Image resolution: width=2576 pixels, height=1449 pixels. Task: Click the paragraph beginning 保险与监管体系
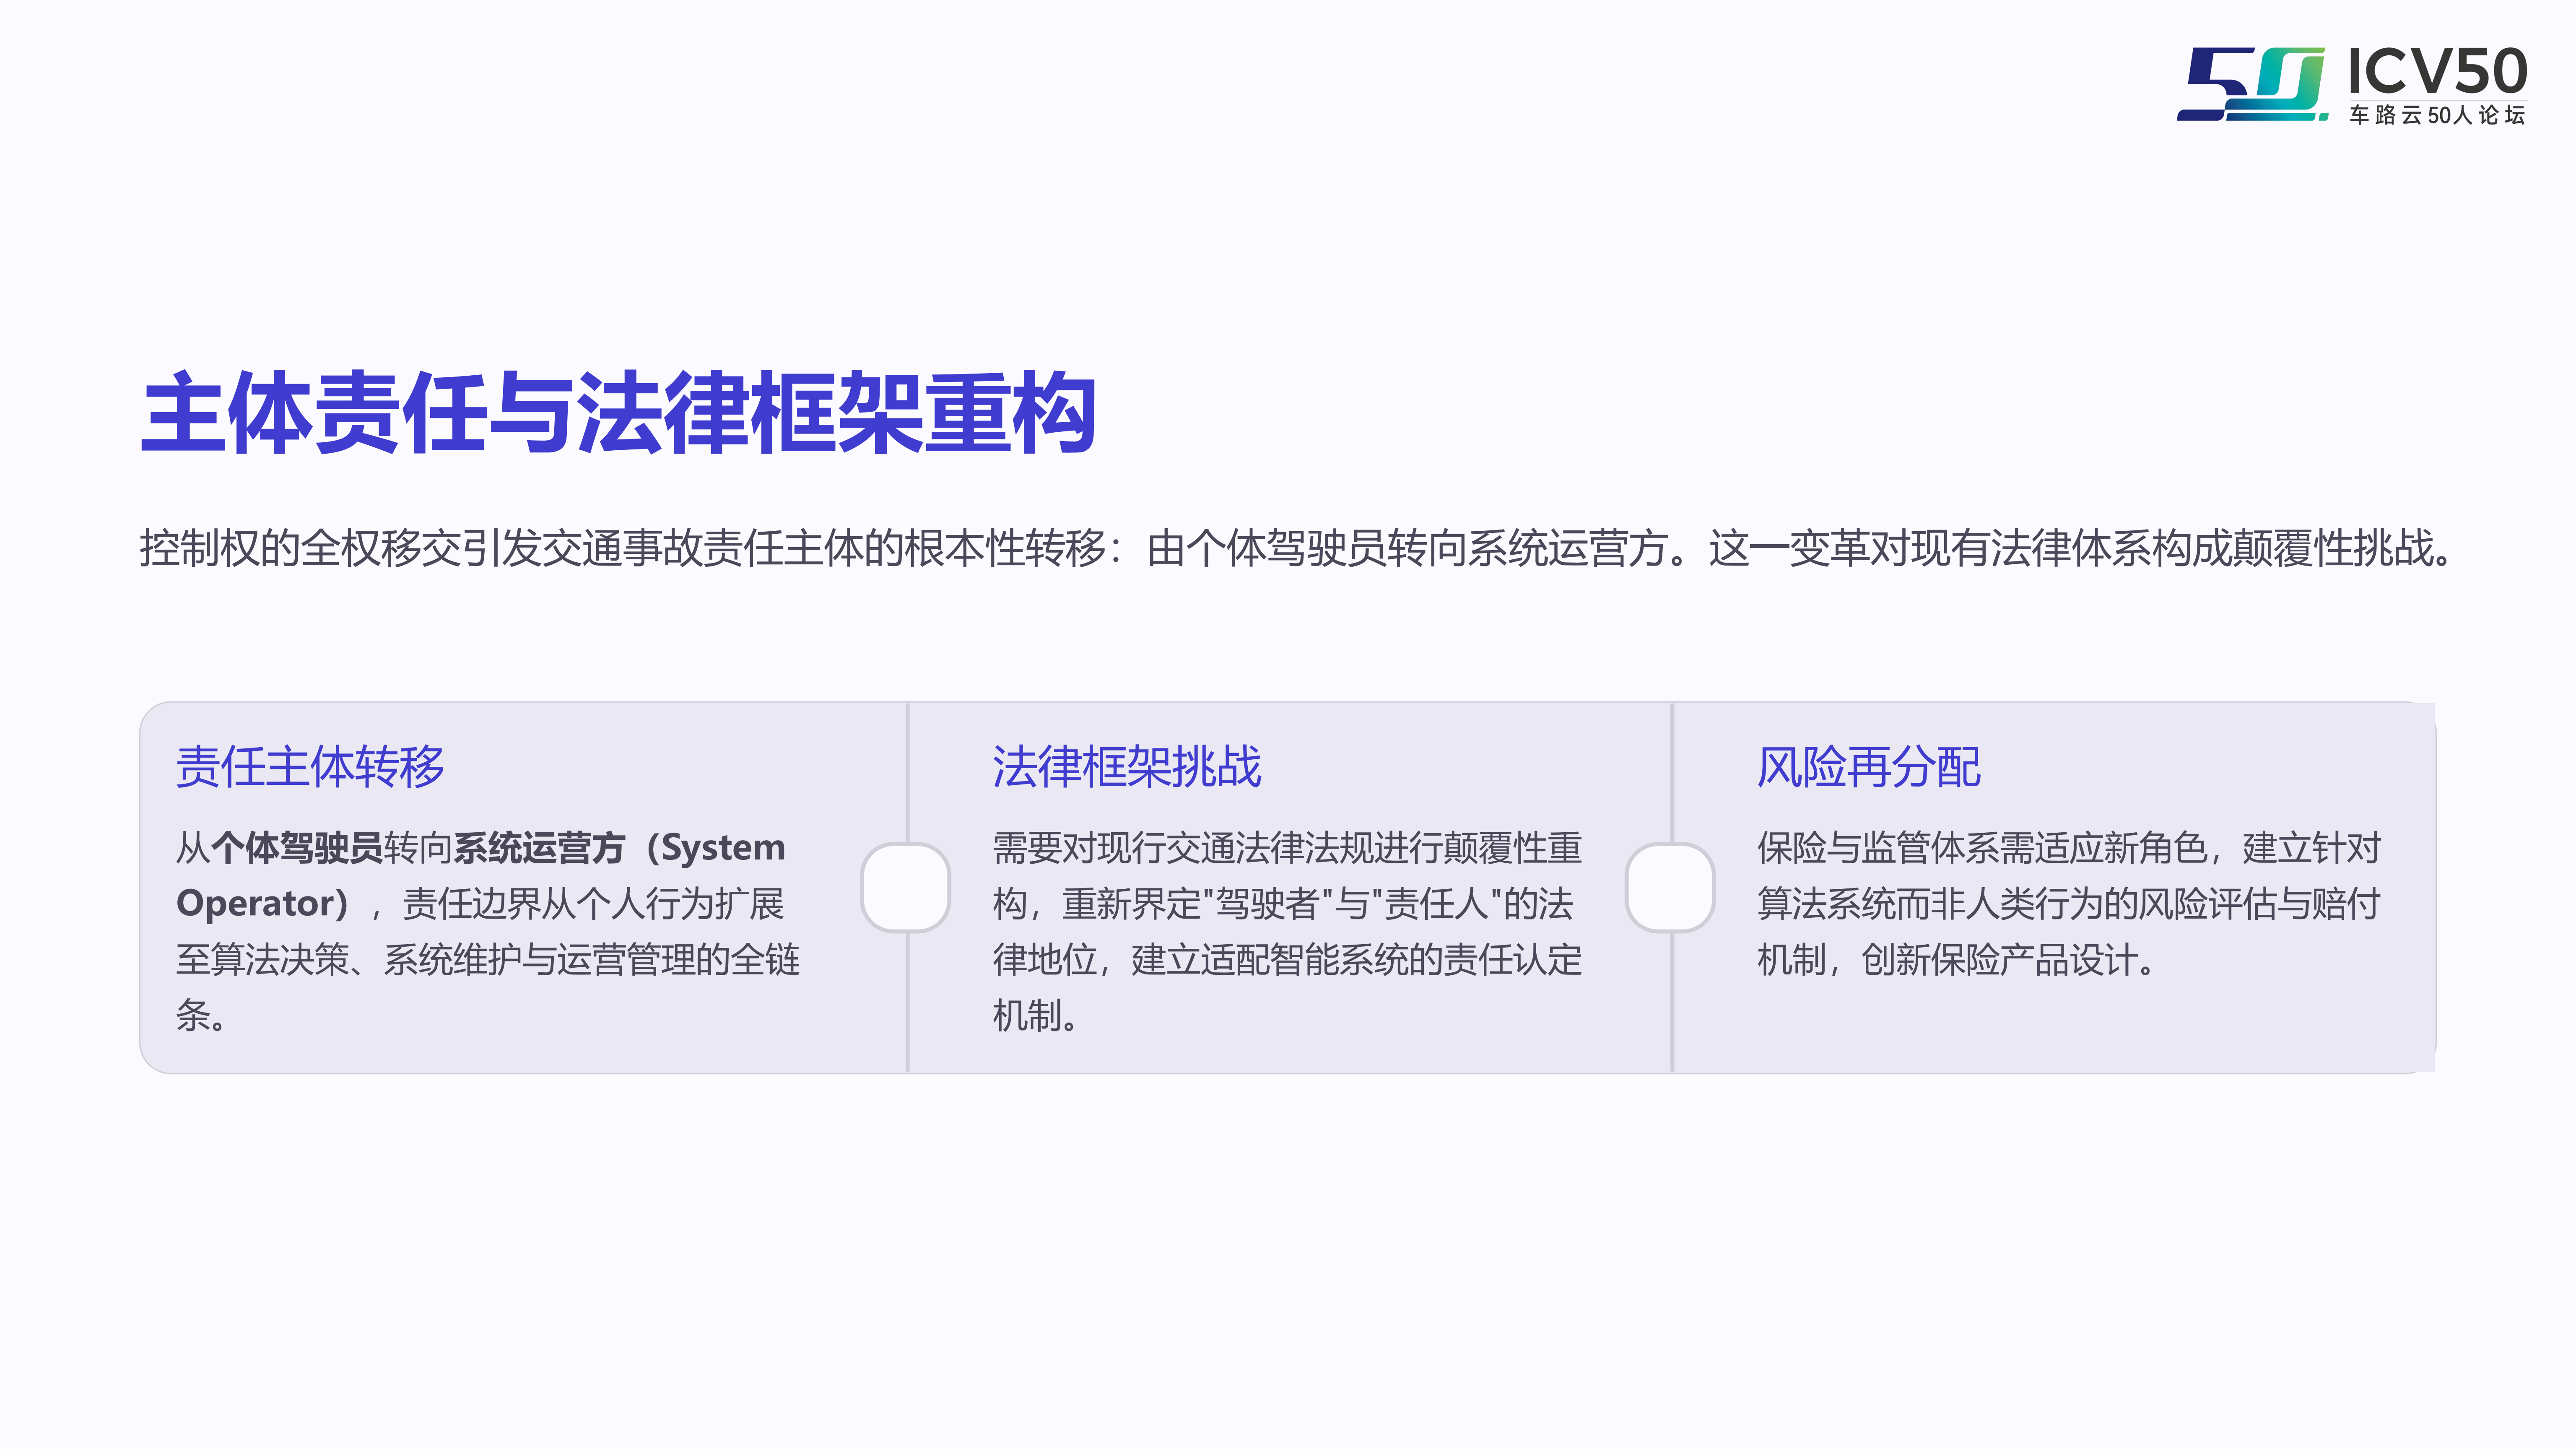(2068, 903)
